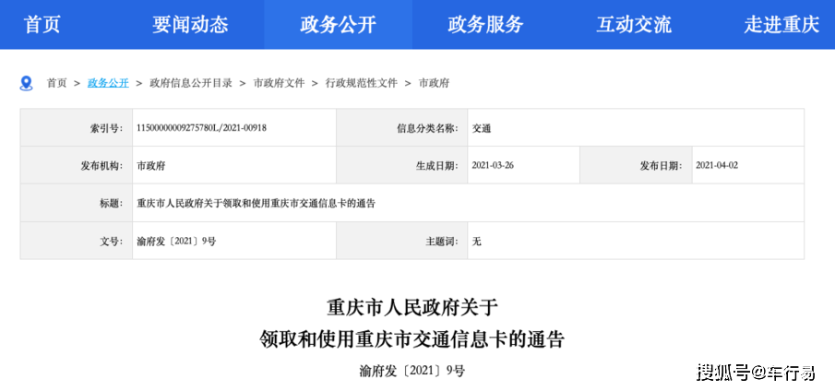Click the 生成日期 label cell
Image resolution: width=835 pixels, height=391 pixels.
[402, 165]
